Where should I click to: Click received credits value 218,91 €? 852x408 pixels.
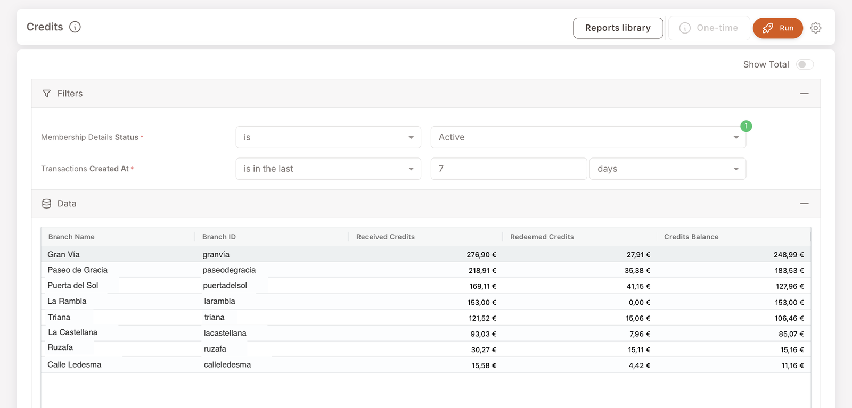482,270
